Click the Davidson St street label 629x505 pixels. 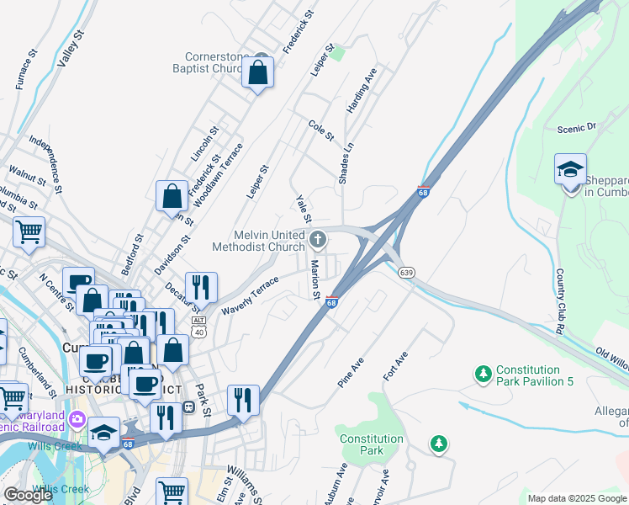[172, 255]
